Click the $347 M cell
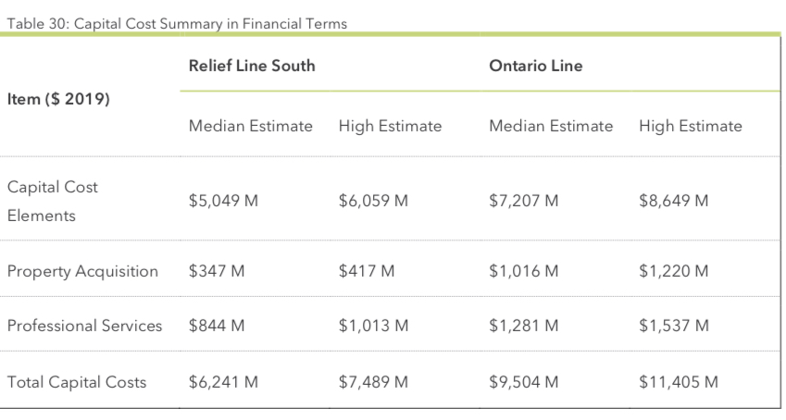The width and height of the screenshot is (786, 420). click(217, 271)
